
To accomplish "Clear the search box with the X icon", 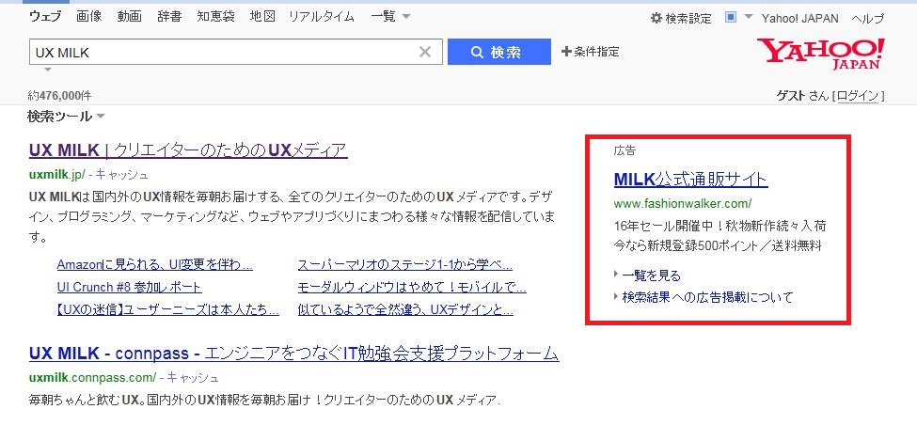I will 425,53.
